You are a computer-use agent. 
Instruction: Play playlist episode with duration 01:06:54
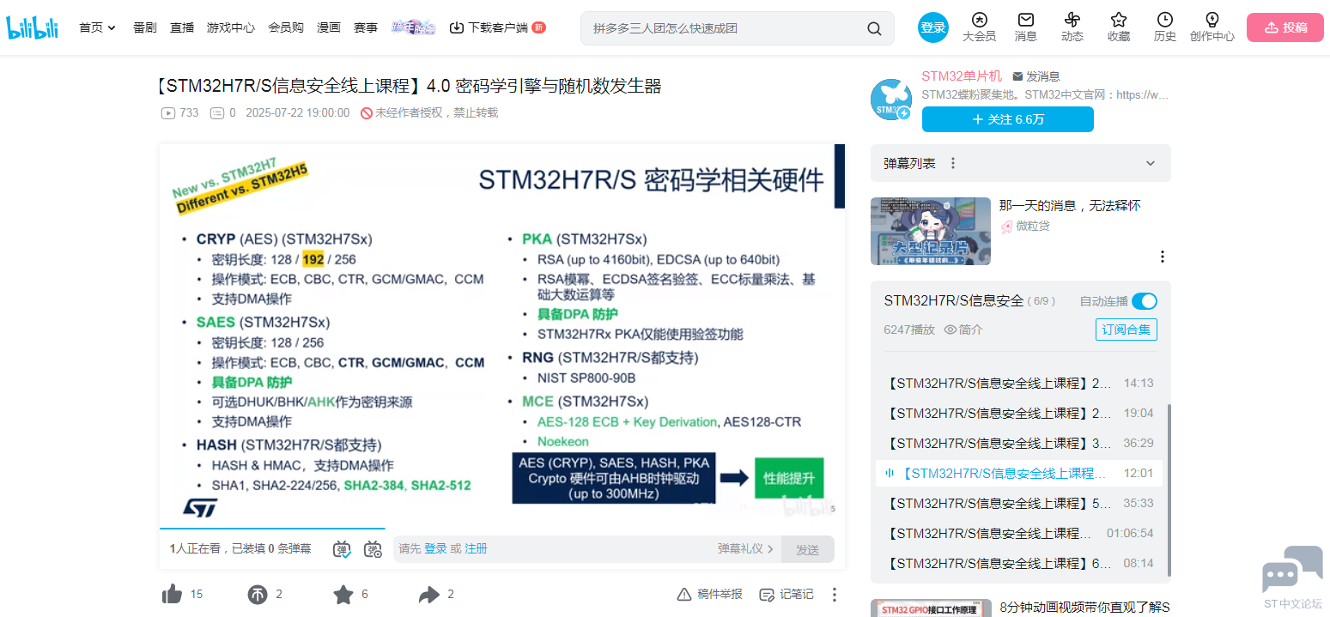pyautogui.click(x=1021, y=533)
